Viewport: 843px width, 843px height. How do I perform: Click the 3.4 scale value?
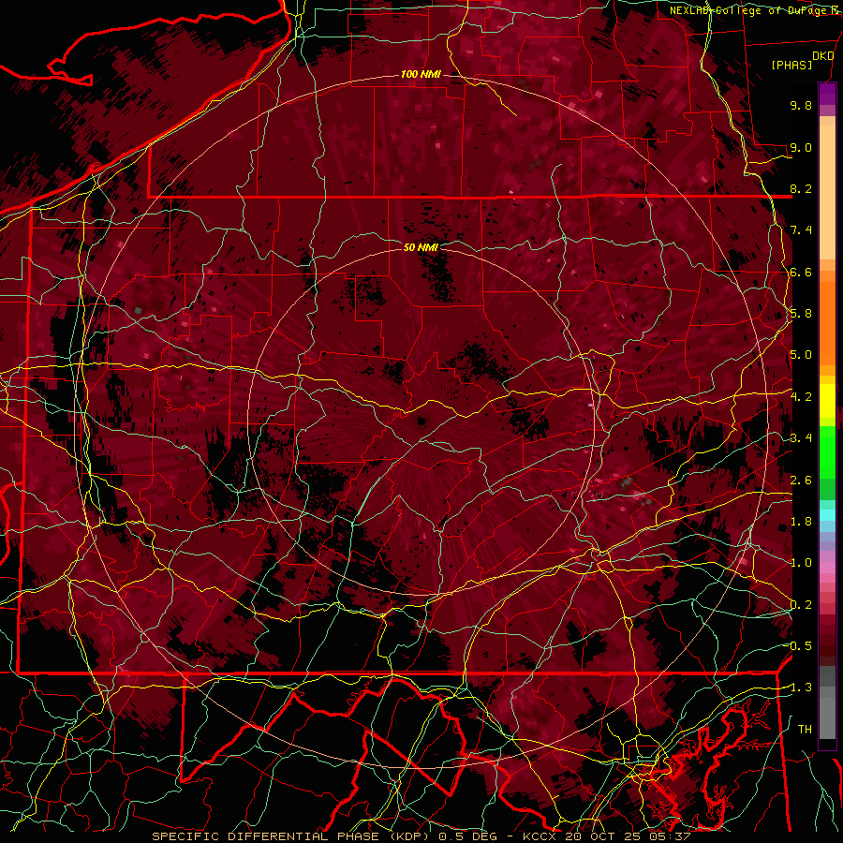click(x=801, y=438)
